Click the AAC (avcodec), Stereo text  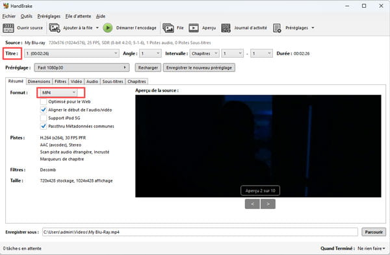click(x=60, y=145)
